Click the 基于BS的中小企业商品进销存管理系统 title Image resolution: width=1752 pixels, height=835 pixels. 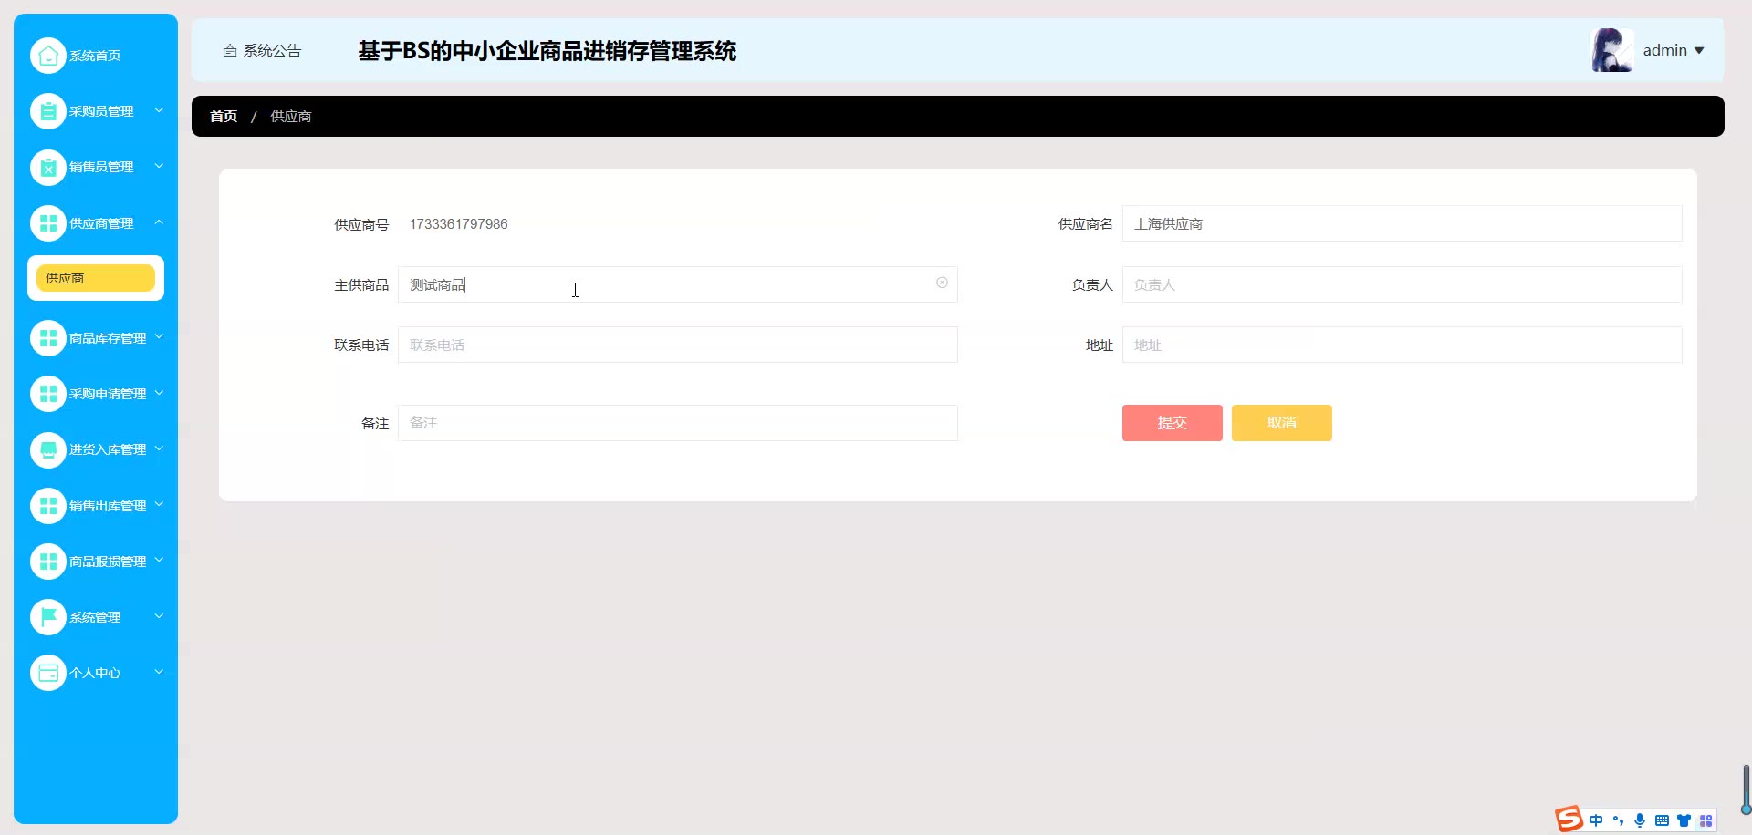click(547, 51)
